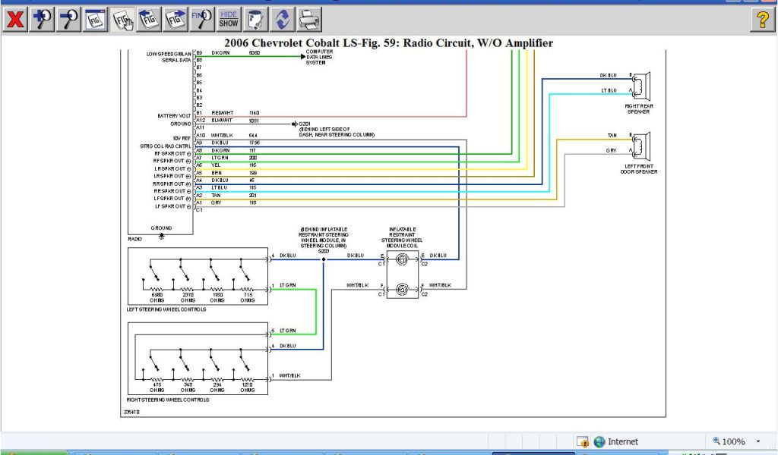
Task: Click the red X close figure icon
Action: pyautogui.click(x=14, y=19)
